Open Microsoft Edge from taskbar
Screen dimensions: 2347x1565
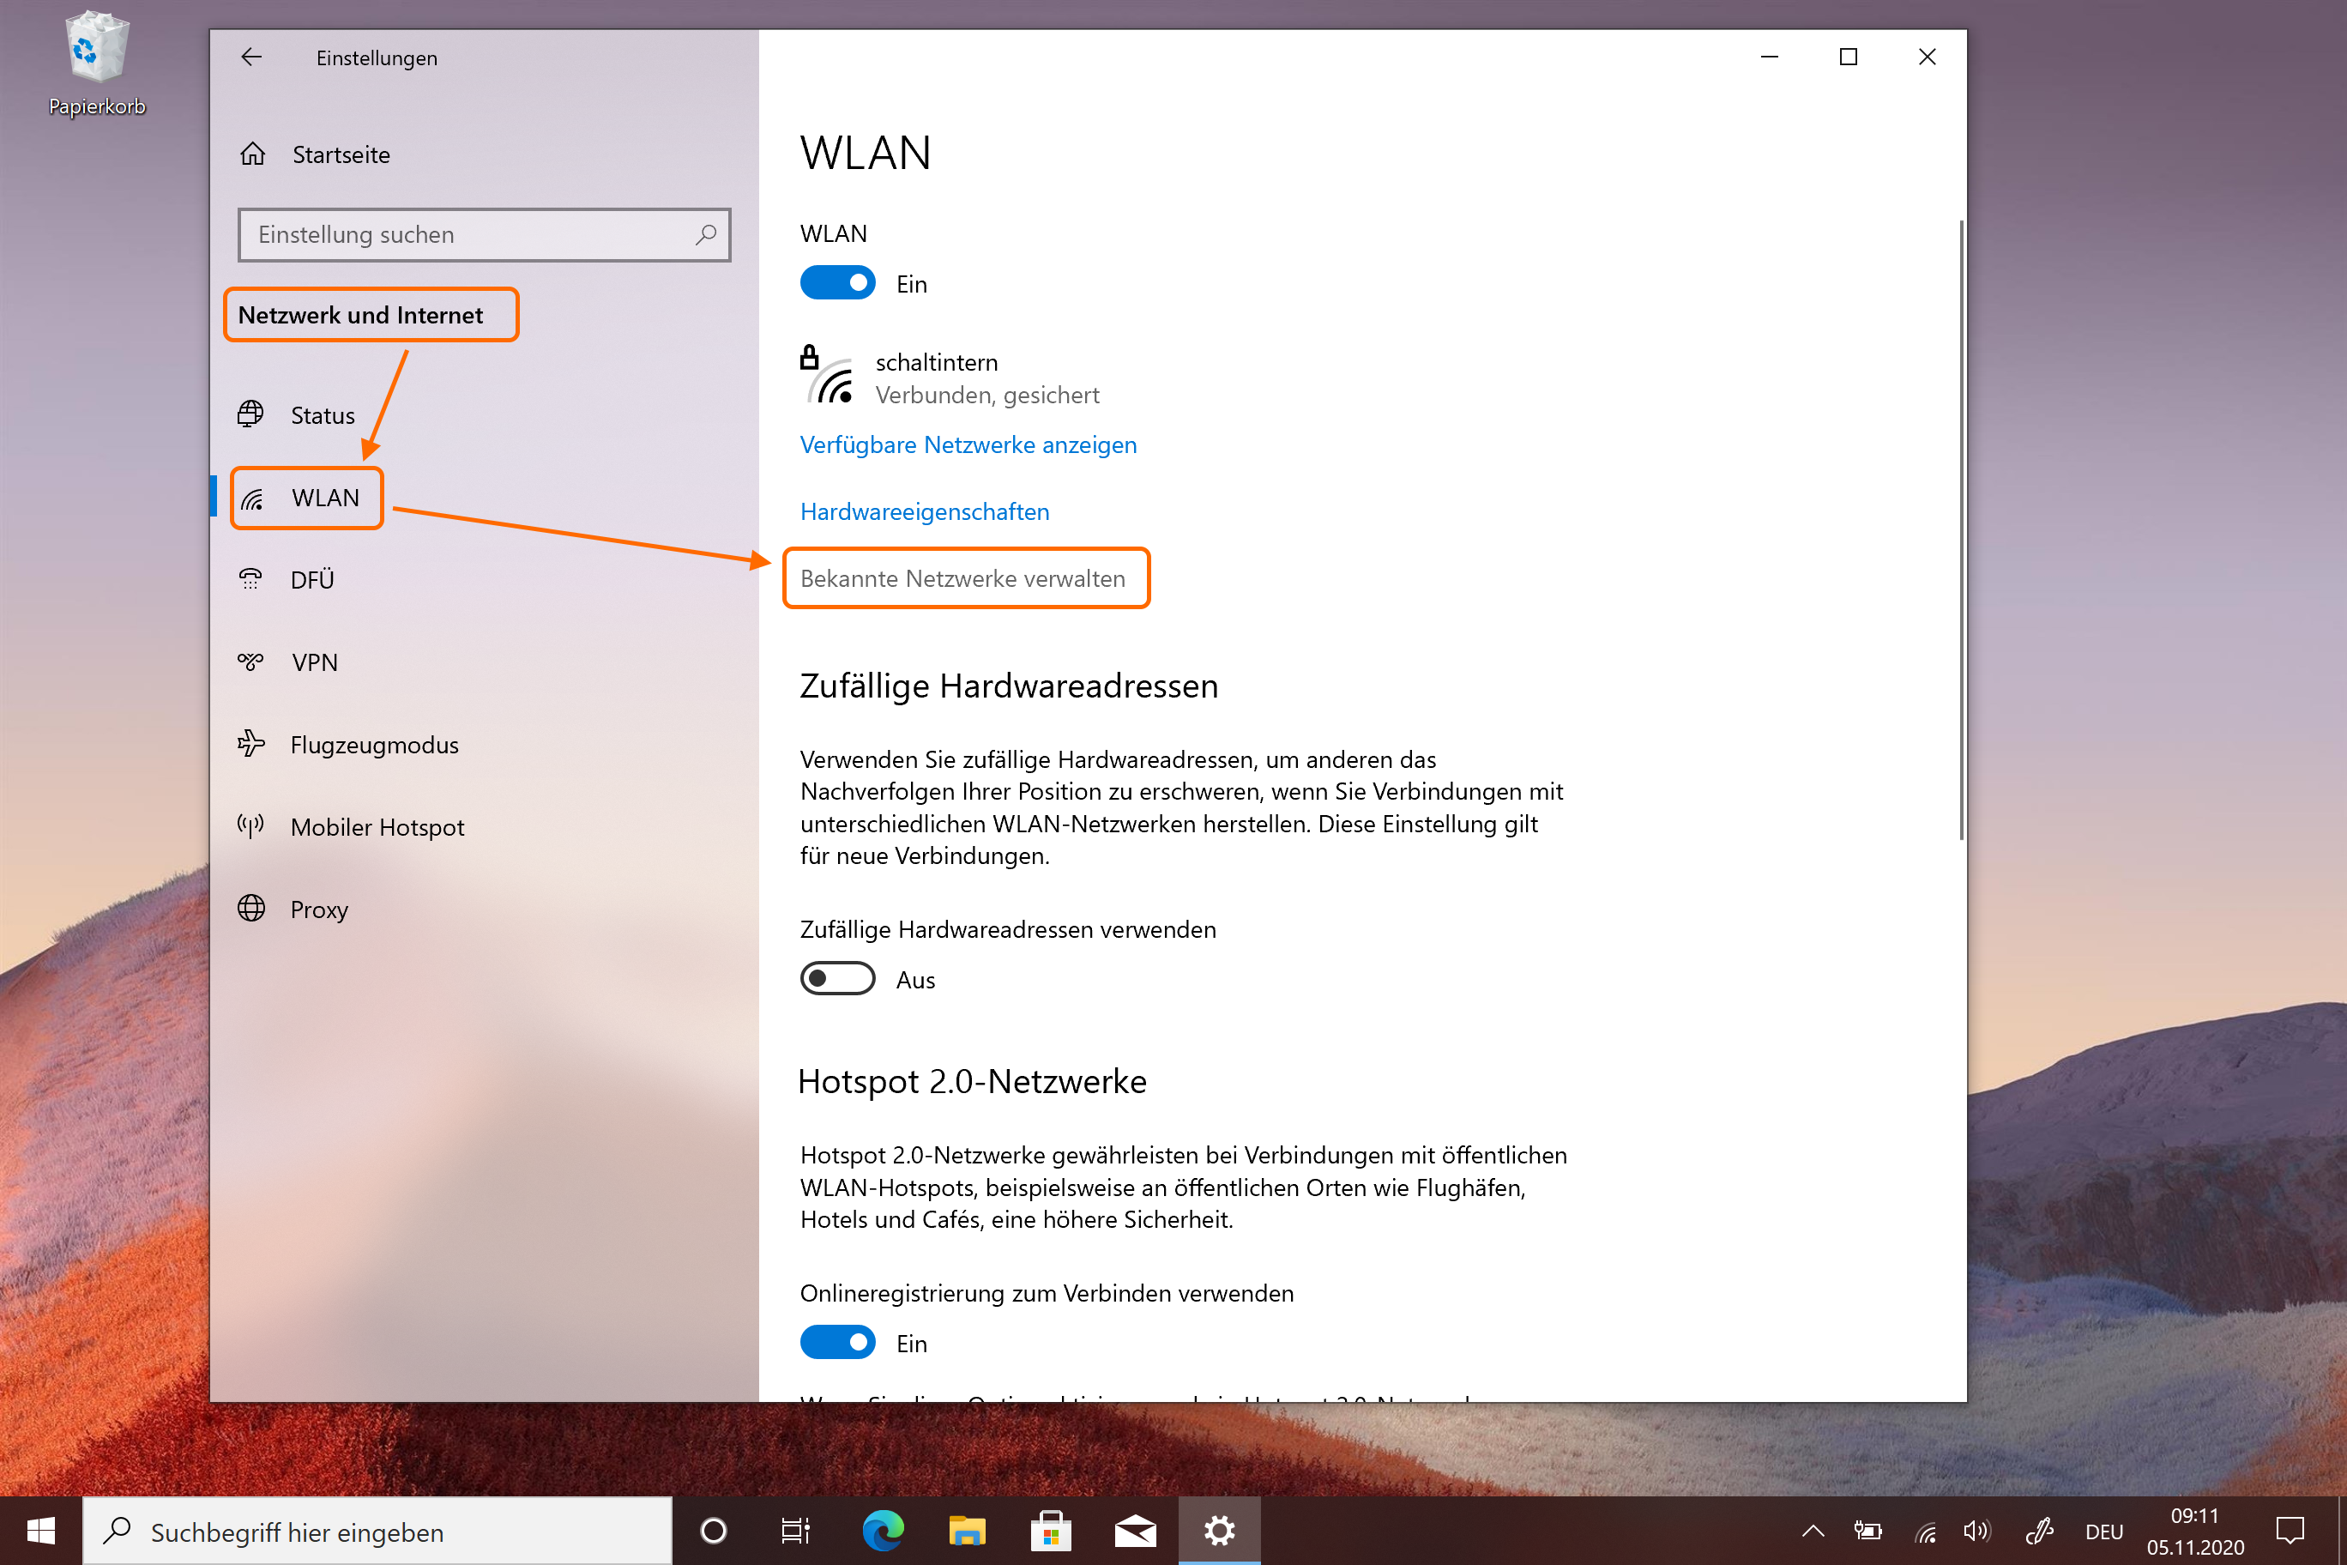[x=882, y=1530]
